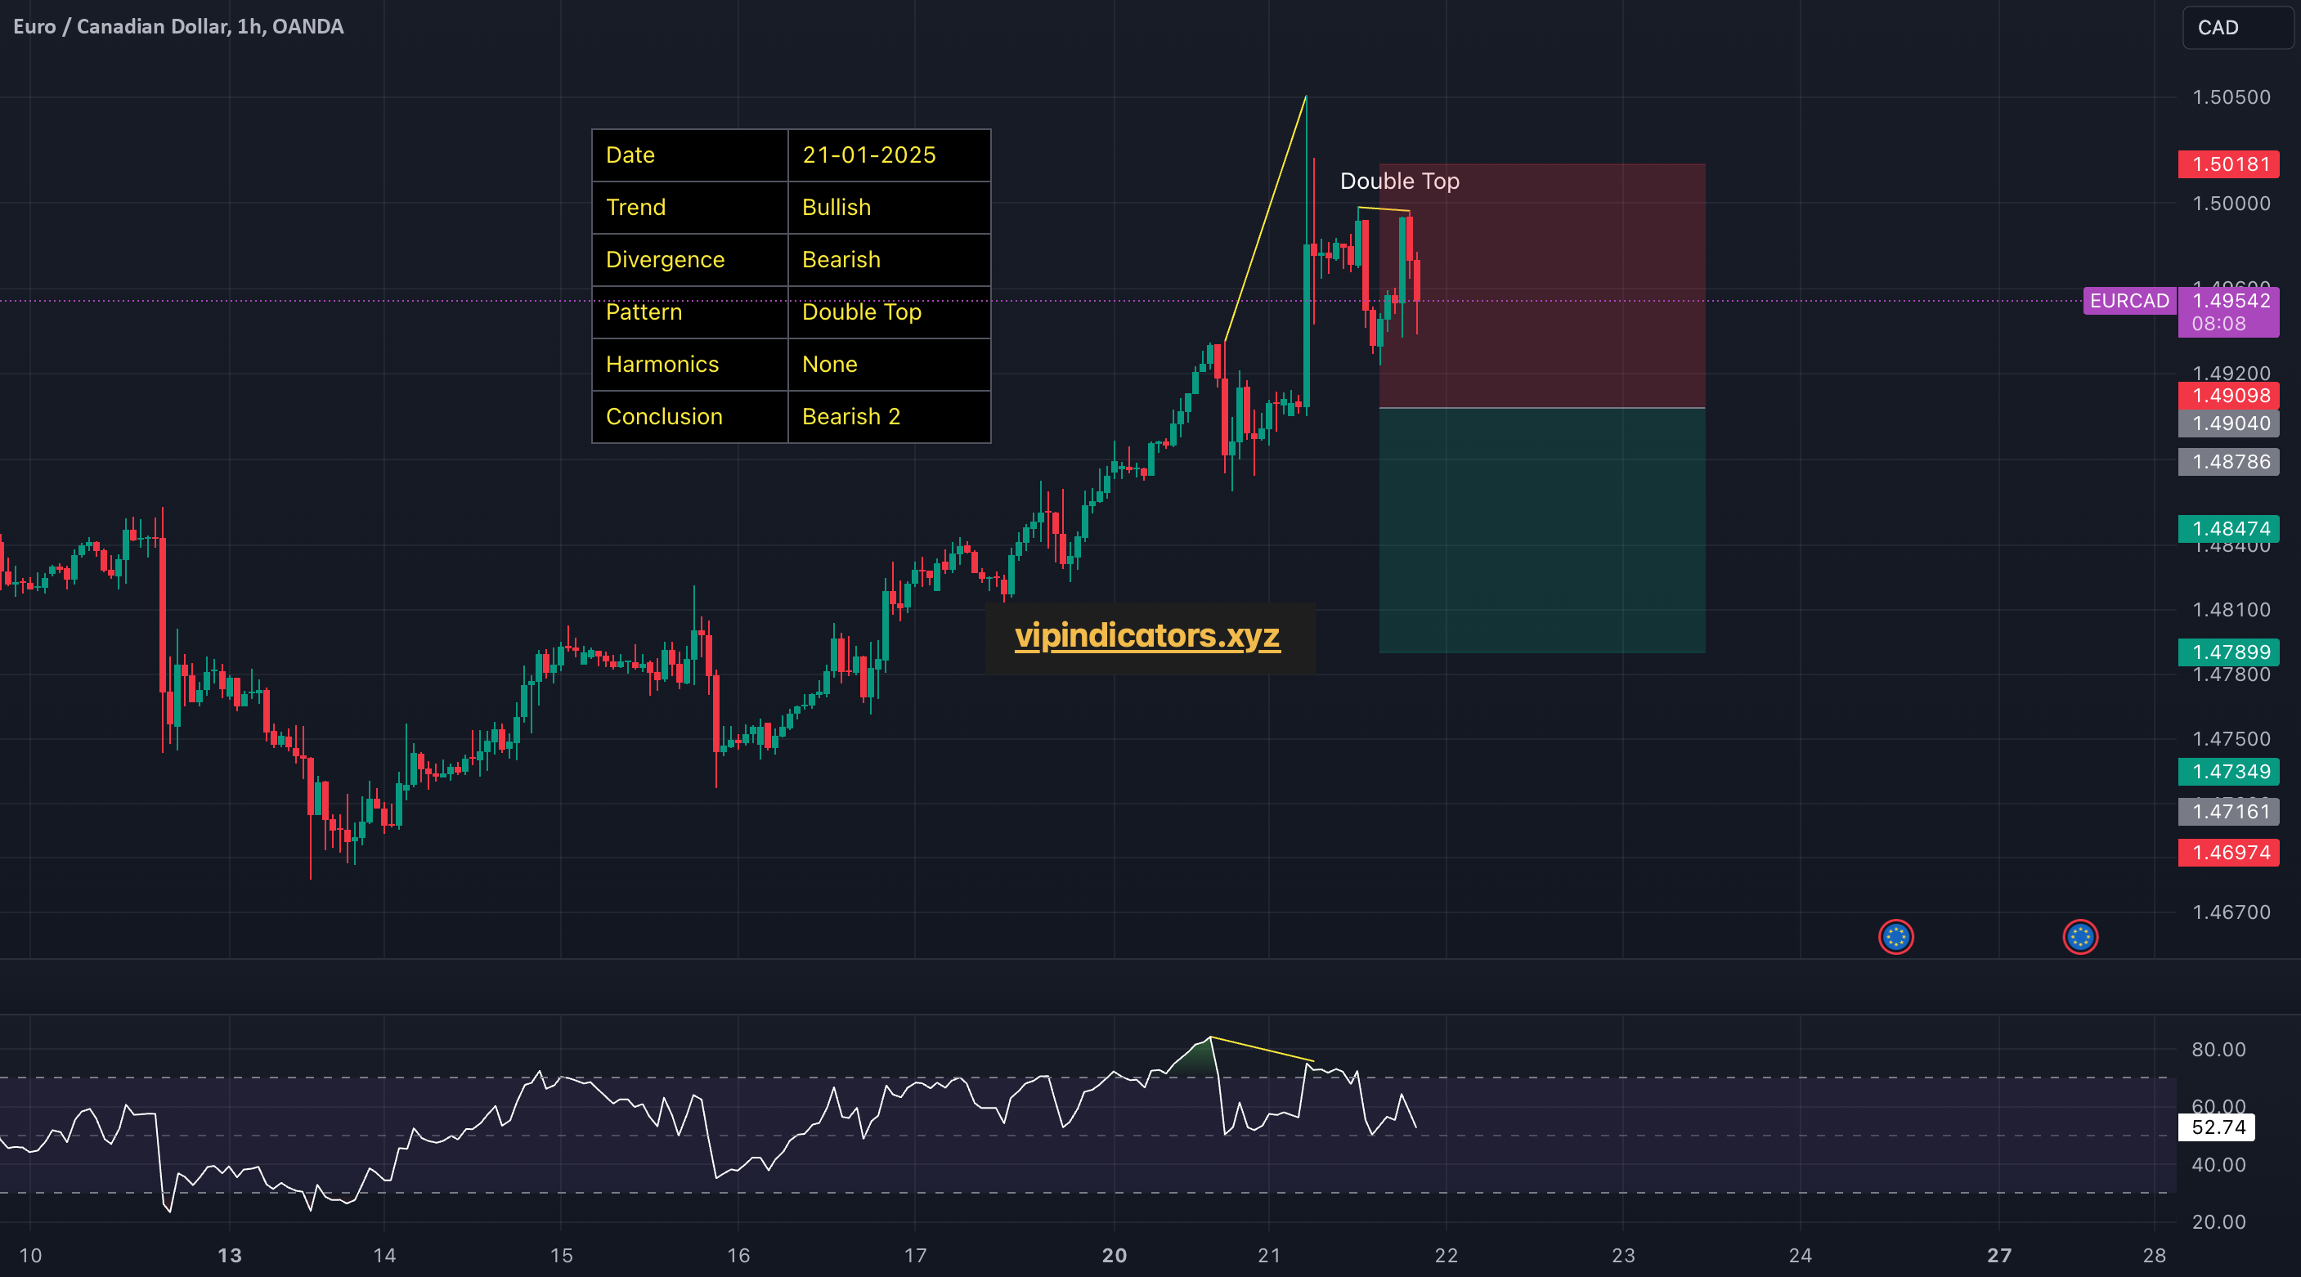Click the EURCAD price label tag
Screen dimensions: 2301x1277
2129,301
